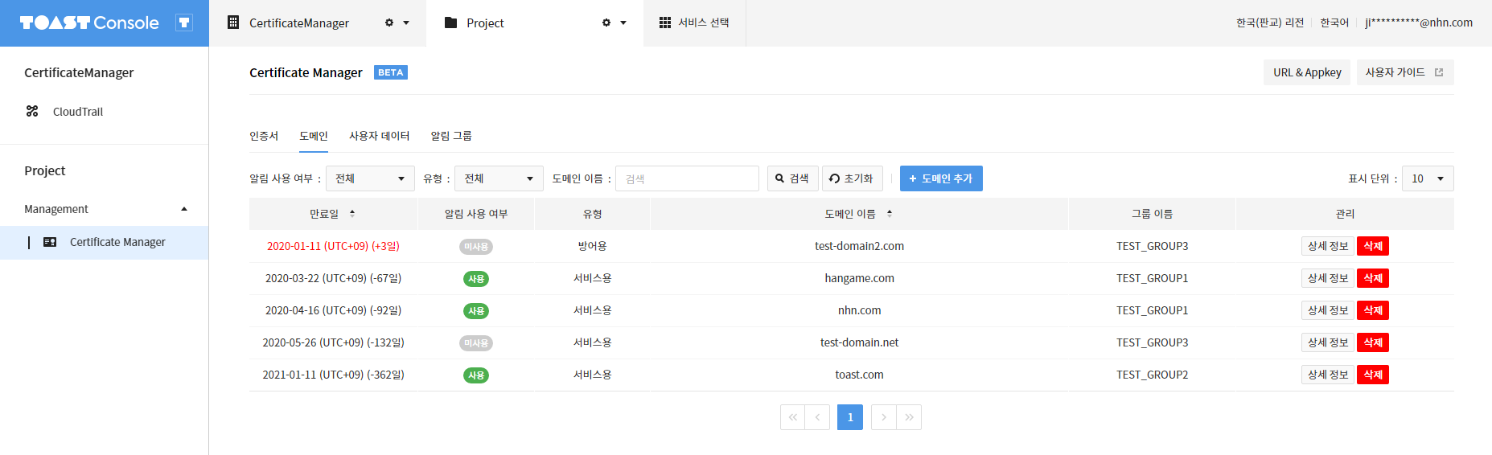Select the 한국(판교) 리전 region
The height and width of the screenshot is (455, 1492).
click(x=1270, y=23)
